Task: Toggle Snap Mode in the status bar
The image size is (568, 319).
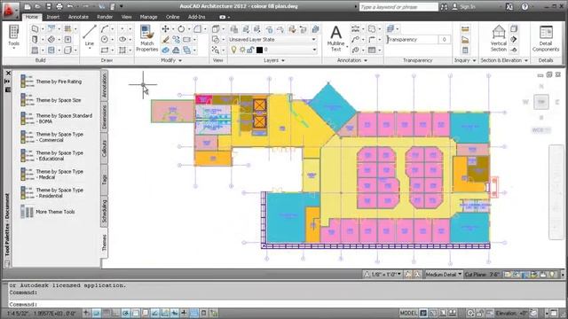Action: [x=97, y=313]
